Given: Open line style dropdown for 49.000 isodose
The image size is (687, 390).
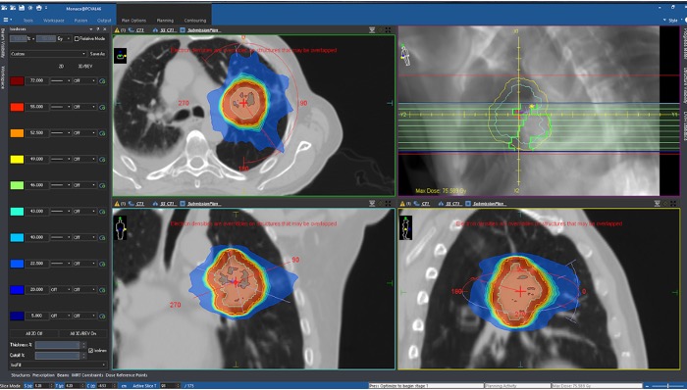Looking at the screenshot, I should click(61, 159).
